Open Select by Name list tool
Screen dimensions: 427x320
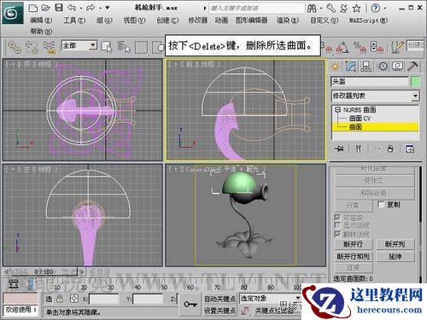124,47
